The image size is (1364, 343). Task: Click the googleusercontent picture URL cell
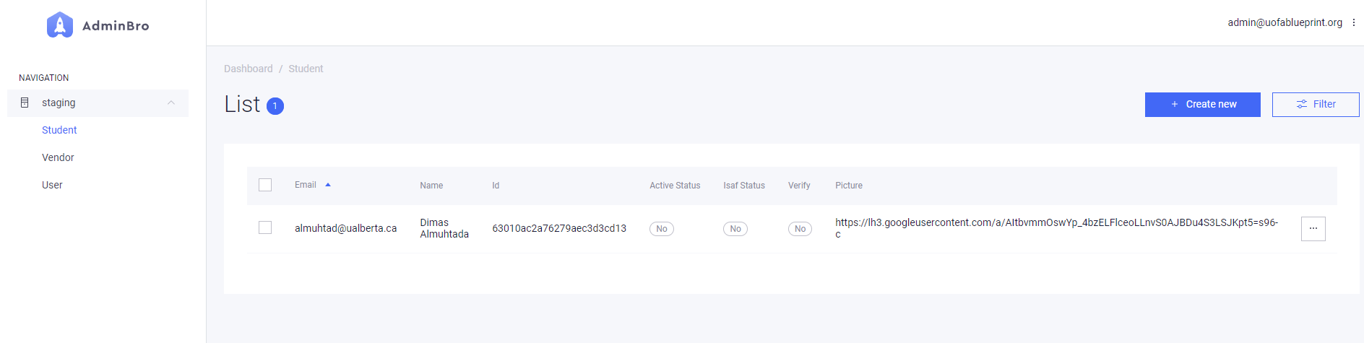tap(1057, 228)
